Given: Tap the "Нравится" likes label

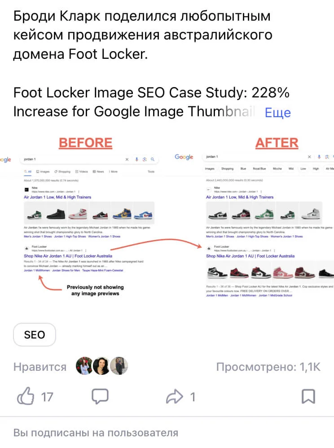Looking at the screenshot, I should coord(40,367).
